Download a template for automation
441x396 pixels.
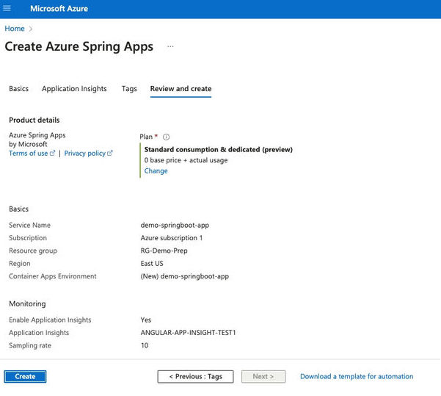tap(357, 377)
